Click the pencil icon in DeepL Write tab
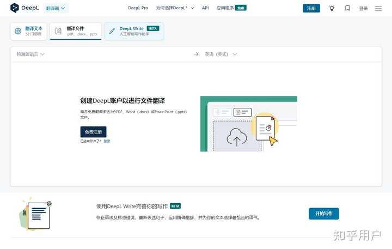 [112, 31]
